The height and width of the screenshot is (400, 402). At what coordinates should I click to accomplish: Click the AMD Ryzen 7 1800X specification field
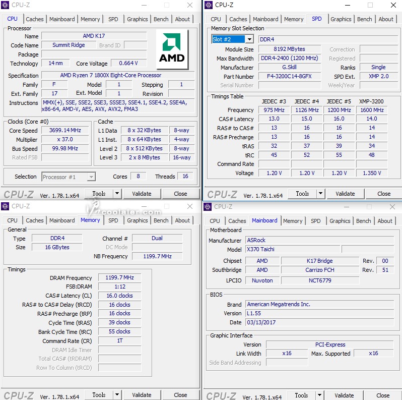point(118,75)
